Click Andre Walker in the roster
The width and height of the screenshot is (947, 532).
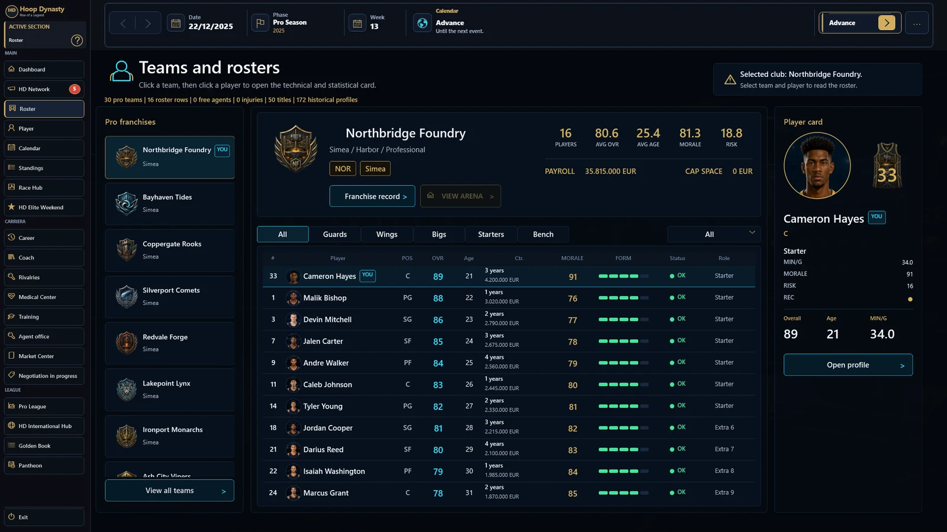(x=509, y=363)
